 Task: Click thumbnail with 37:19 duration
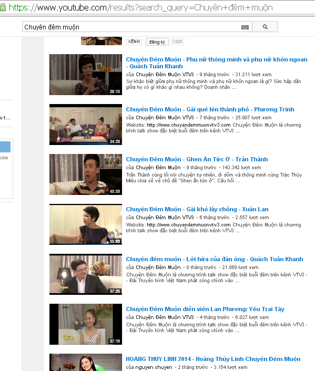point(86,324)
